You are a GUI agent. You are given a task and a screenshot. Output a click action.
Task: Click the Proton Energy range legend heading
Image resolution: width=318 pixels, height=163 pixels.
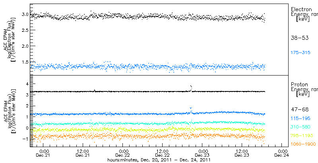coord(304,89)
